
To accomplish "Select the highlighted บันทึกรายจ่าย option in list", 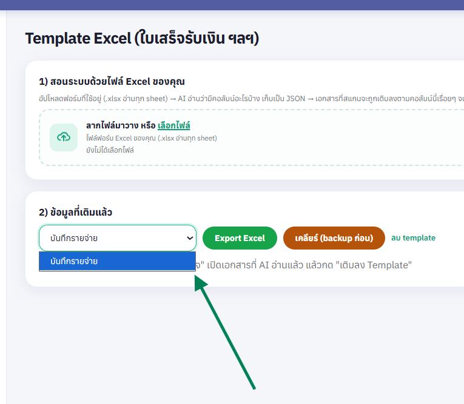I will [117, 261].
